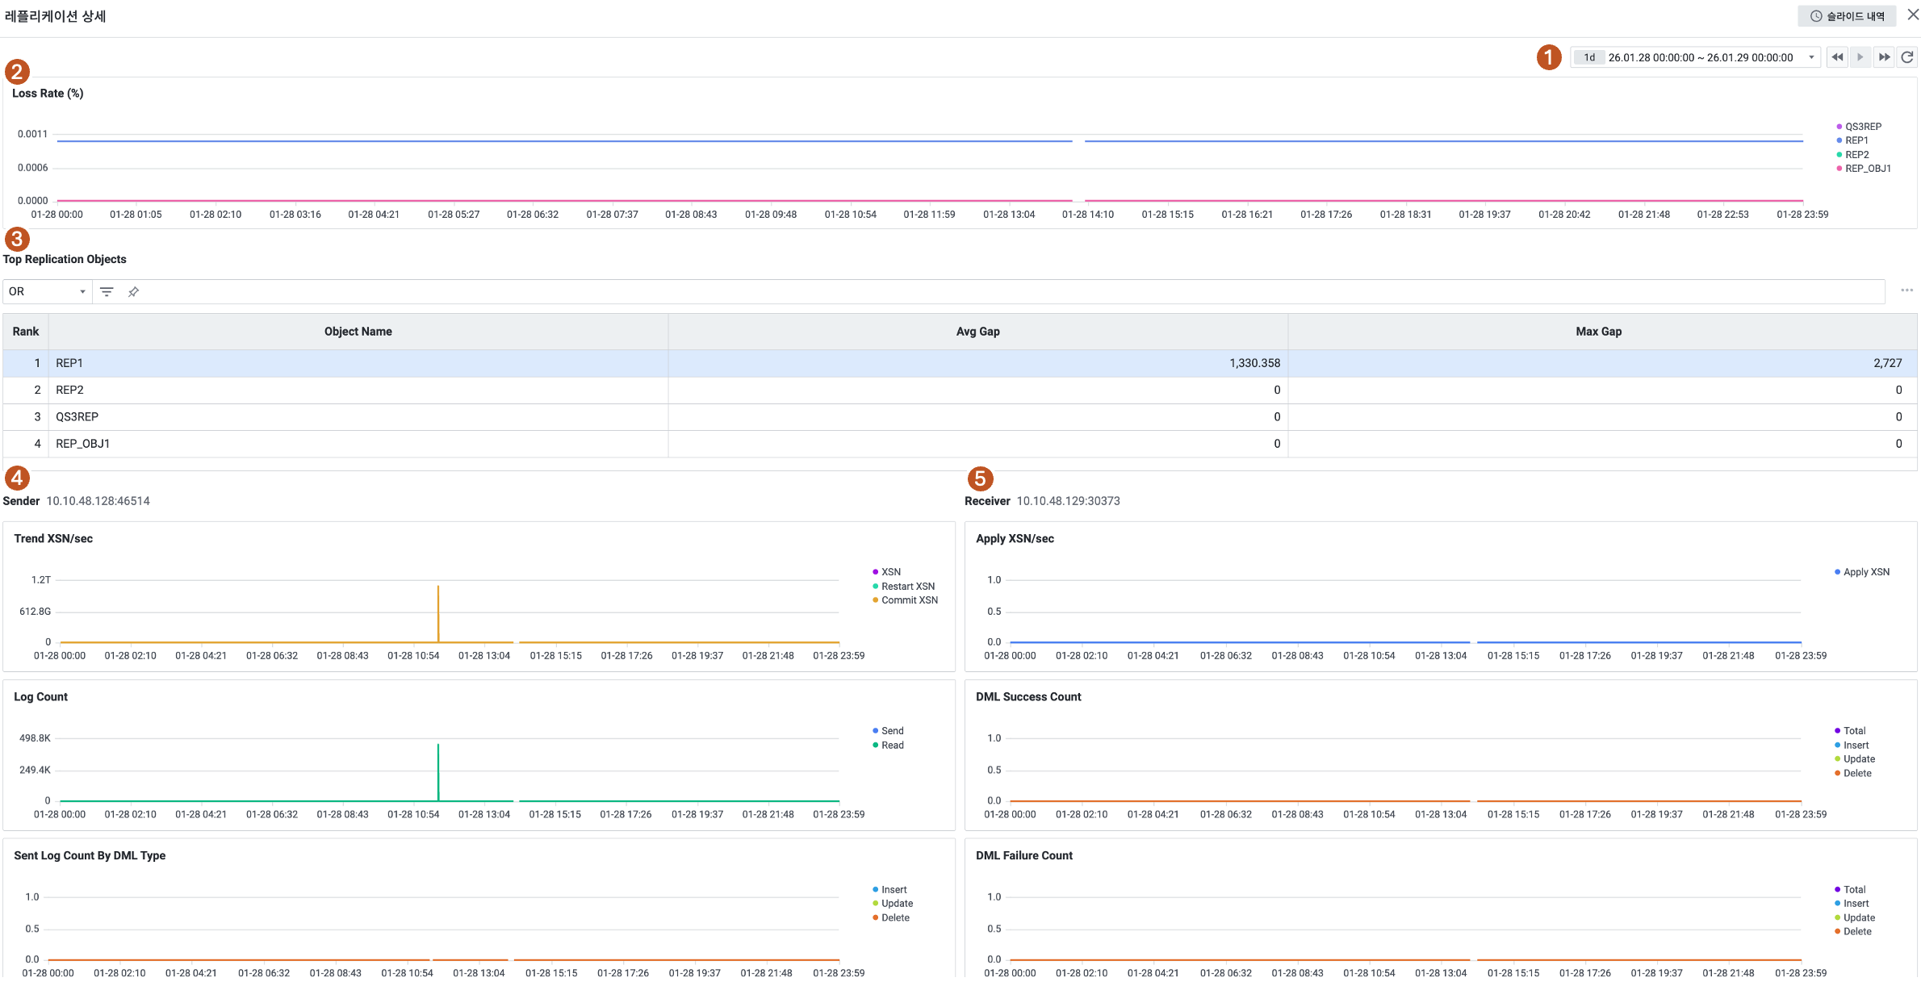Open the three-dot options menu for table
Screen dimensions: 1921x986
point(1906,290)
